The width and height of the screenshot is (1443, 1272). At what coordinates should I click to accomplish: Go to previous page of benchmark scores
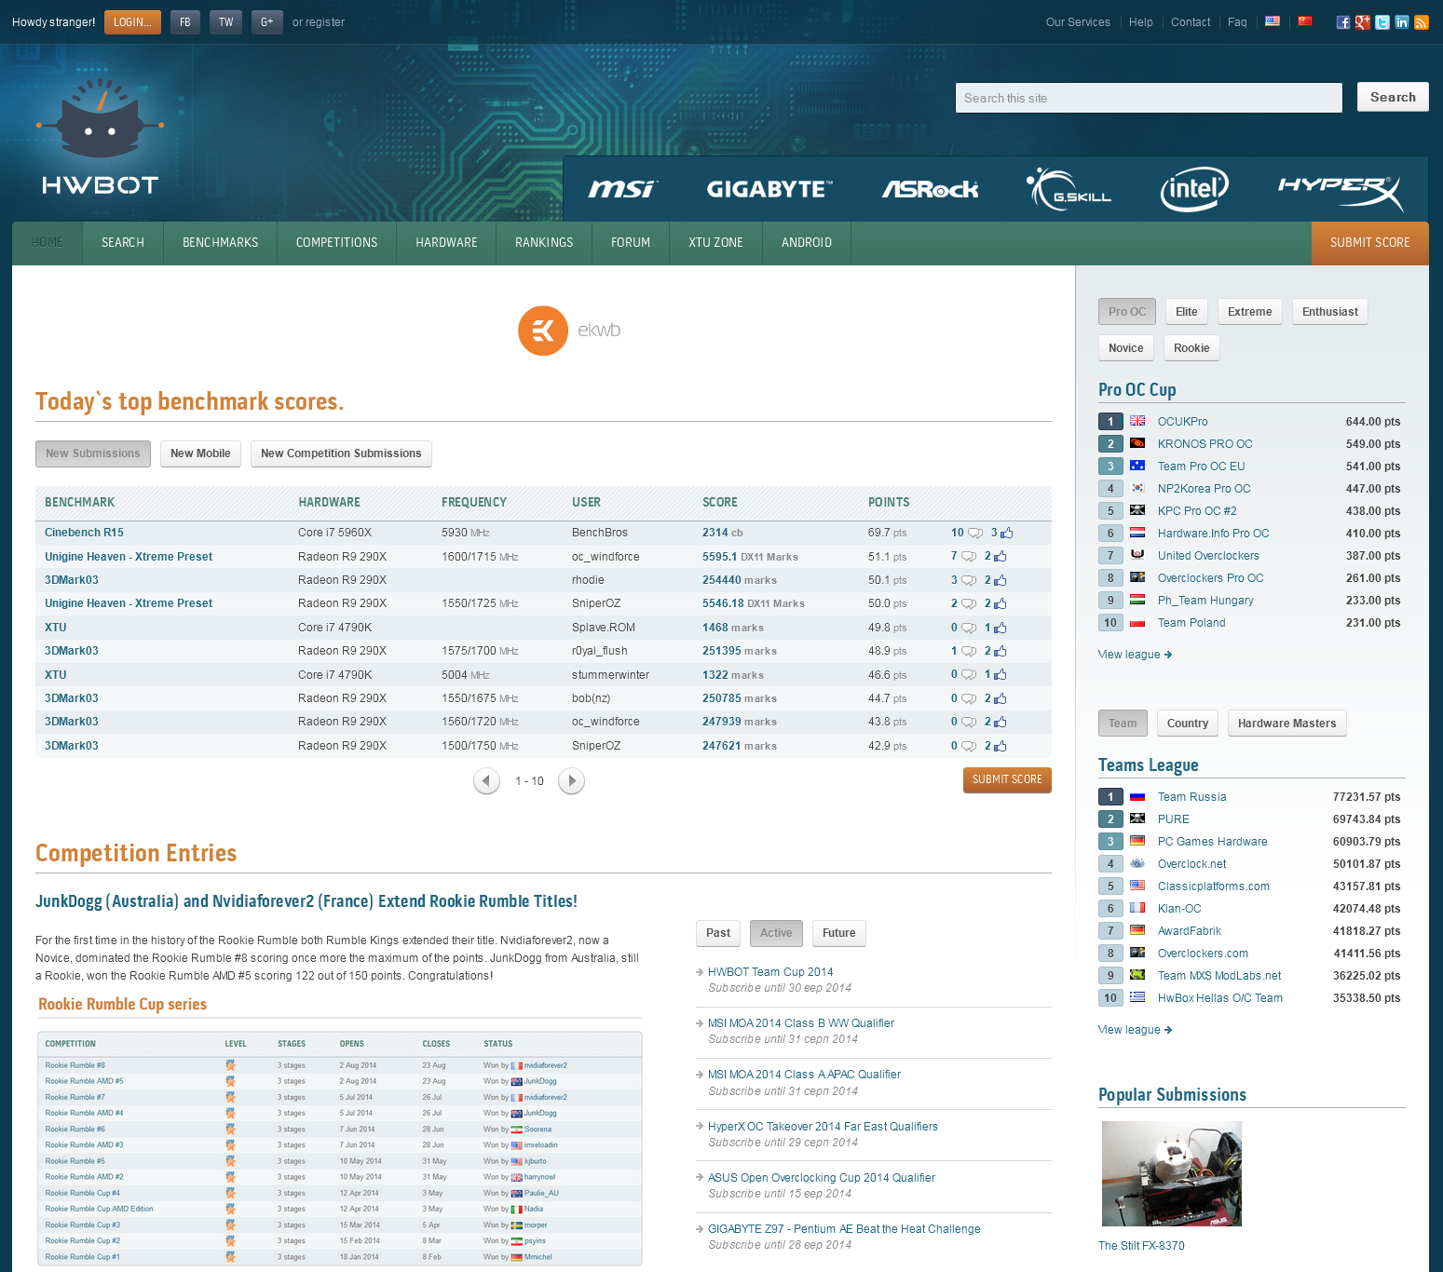(486, 781)
